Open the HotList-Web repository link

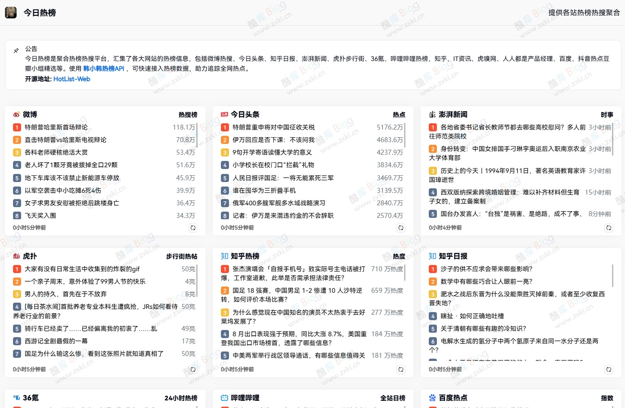71,78
